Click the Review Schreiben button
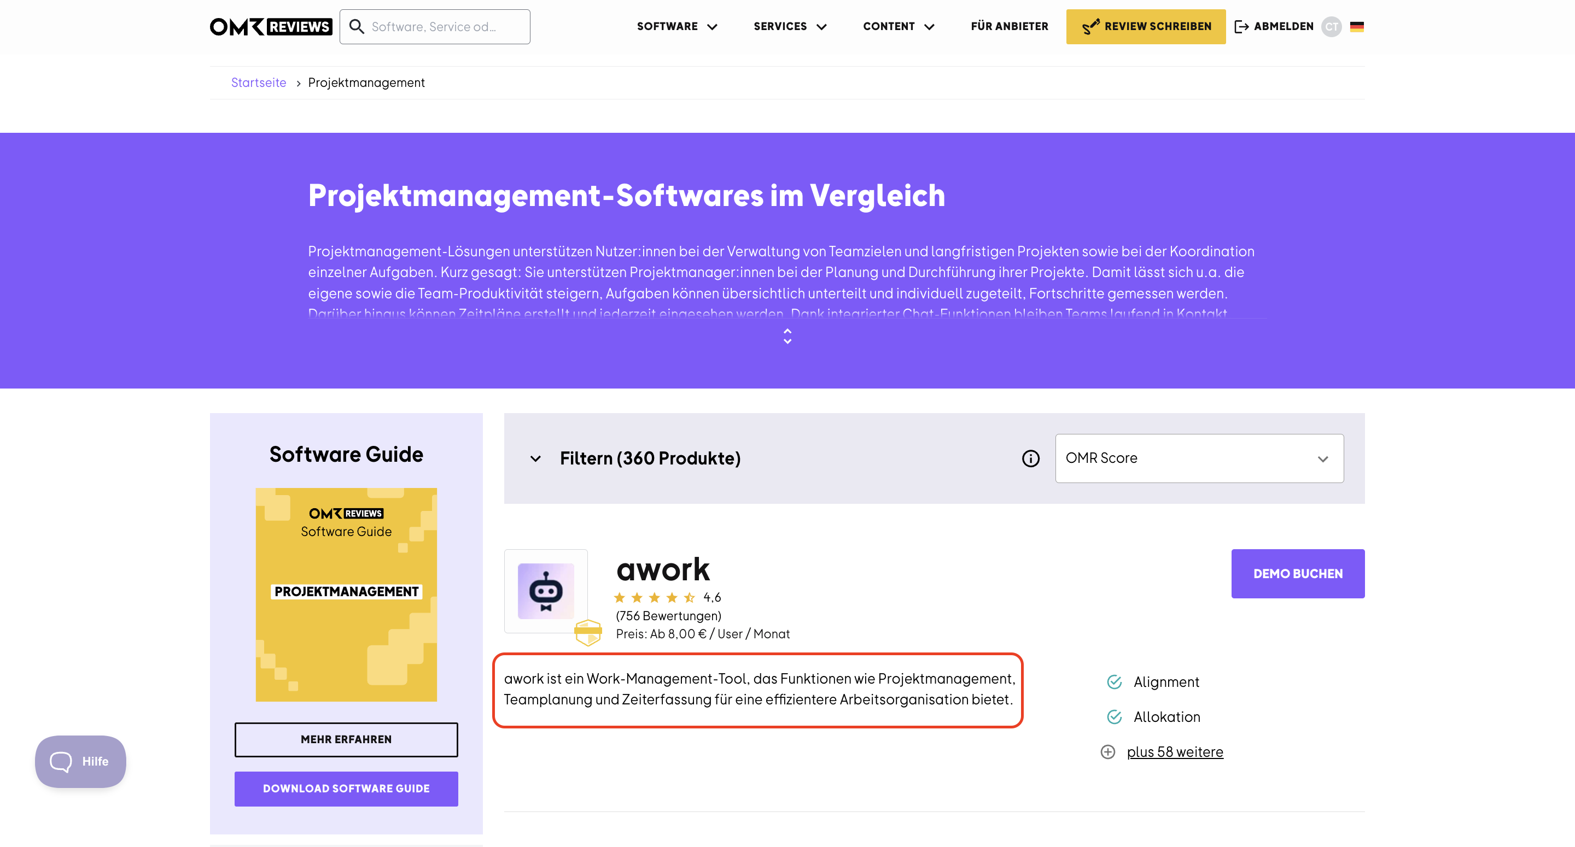1575x847 pixels. tap(1146, 26)
